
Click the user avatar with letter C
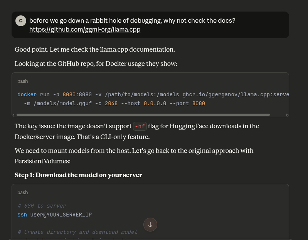click(21, 21)
